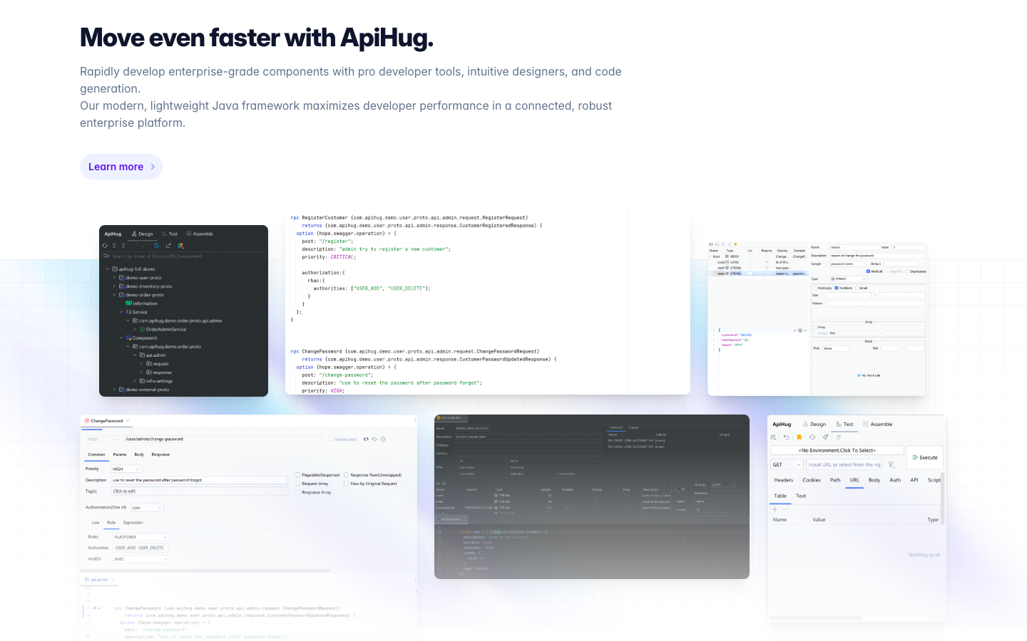Select OrderAdminService in the tree
Screen dimensions: 1027x641
coord(163,329)
